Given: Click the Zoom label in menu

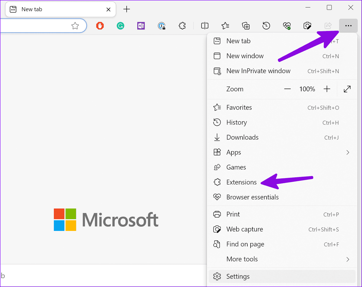Looking at the screenshot, I should pos(235,89).
